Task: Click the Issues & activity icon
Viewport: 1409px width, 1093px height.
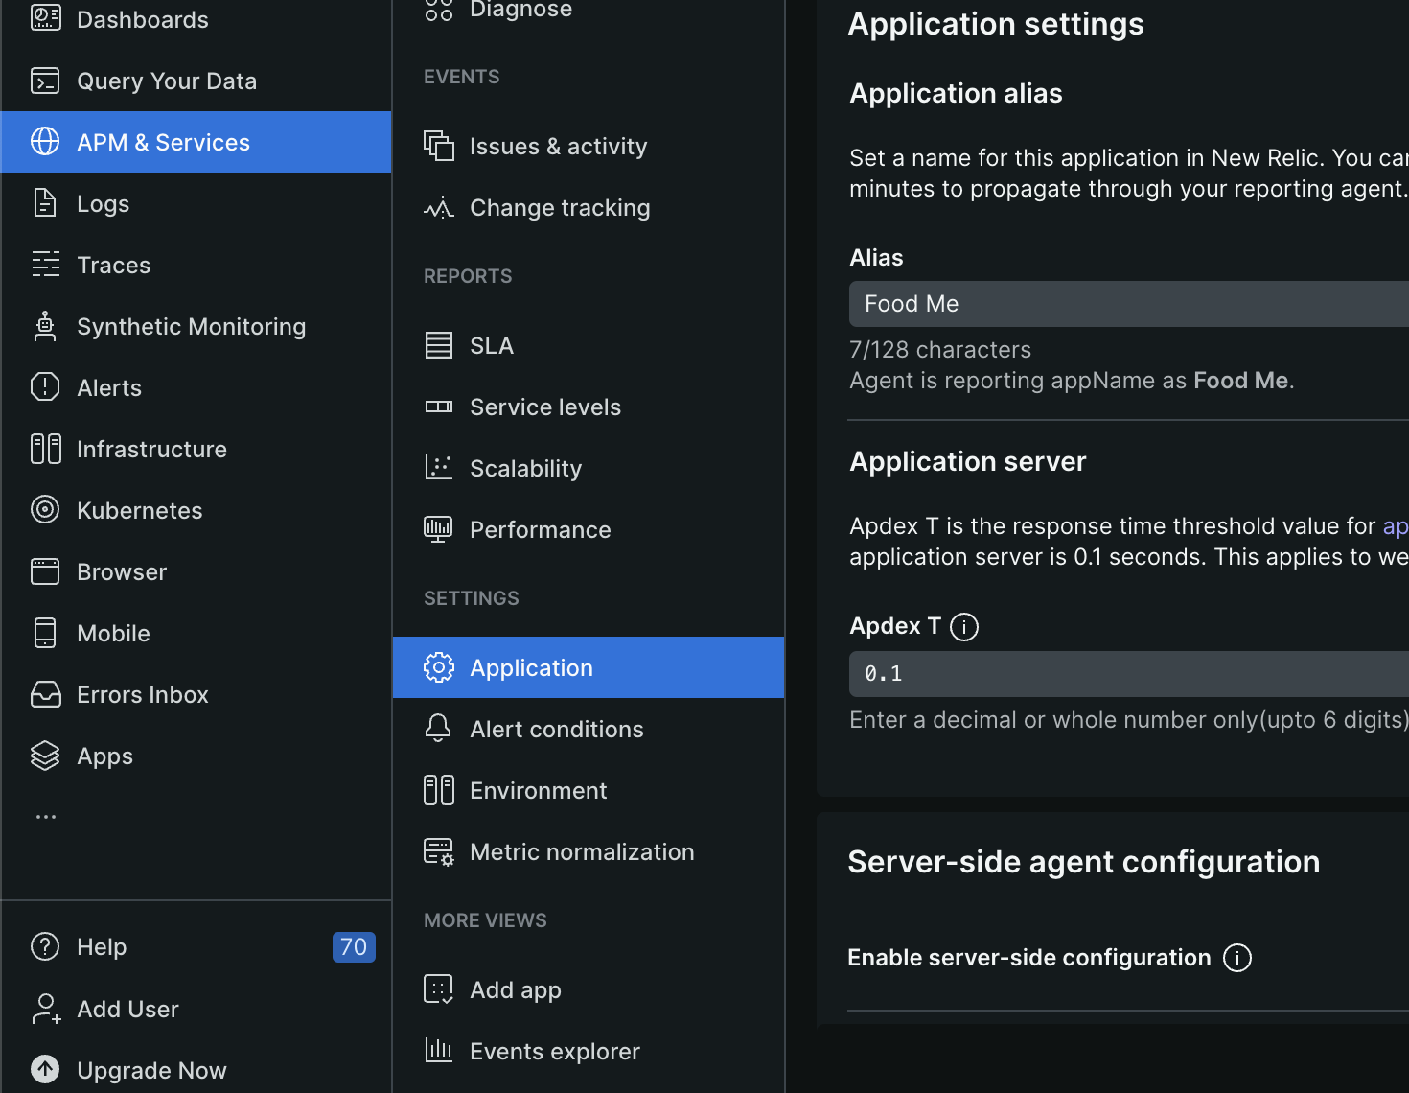Action: click(439, 146)
